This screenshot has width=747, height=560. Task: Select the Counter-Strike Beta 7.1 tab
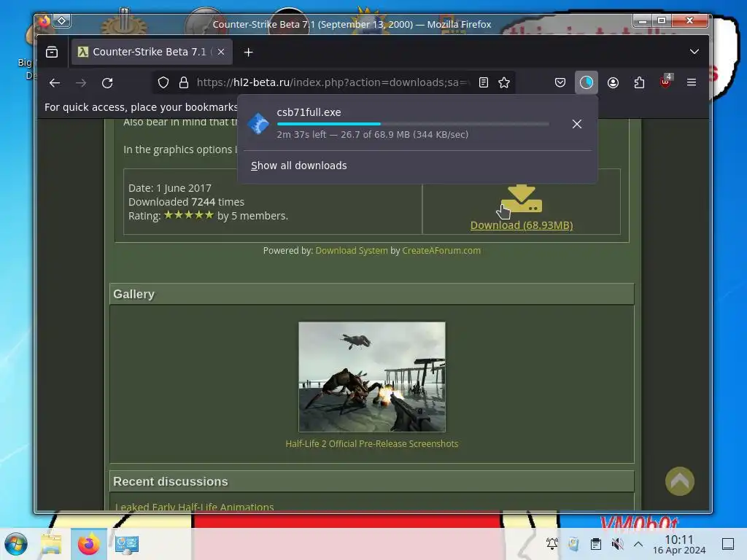coord(152,52)
